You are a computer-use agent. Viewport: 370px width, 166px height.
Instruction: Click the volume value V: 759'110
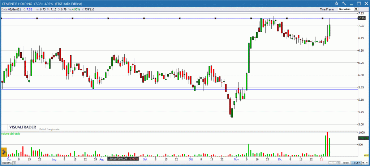(88, 9)
